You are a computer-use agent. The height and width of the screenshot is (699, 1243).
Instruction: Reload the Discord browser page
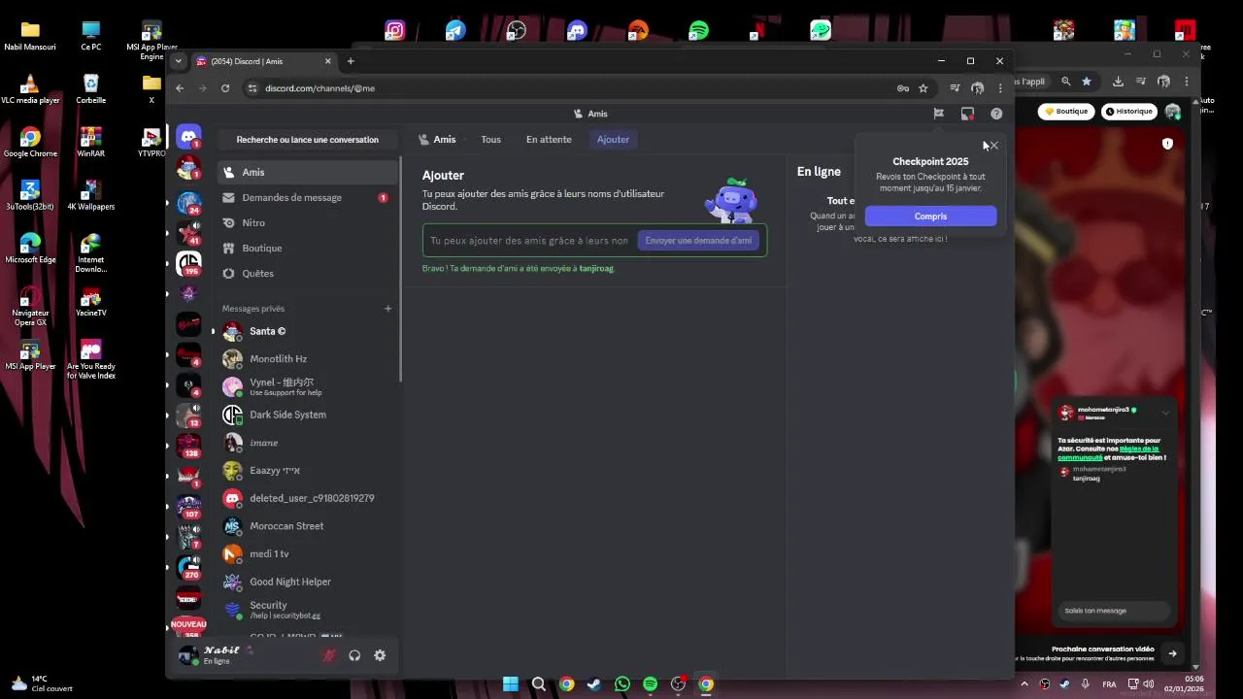[x=225, y=88]
